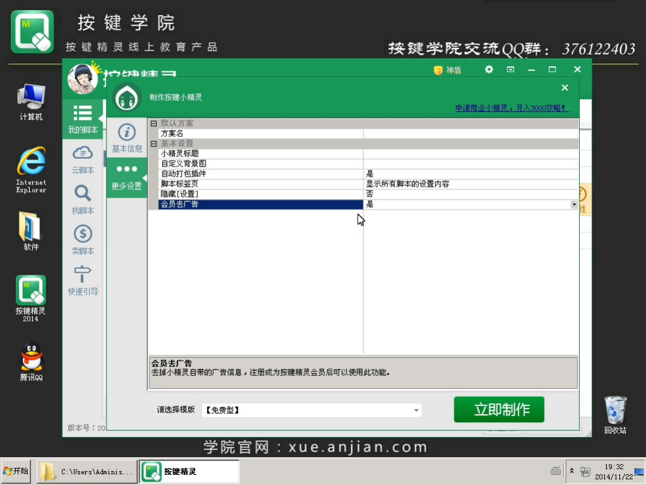Open 申请商业小精灵 link

tap(511, 108)
